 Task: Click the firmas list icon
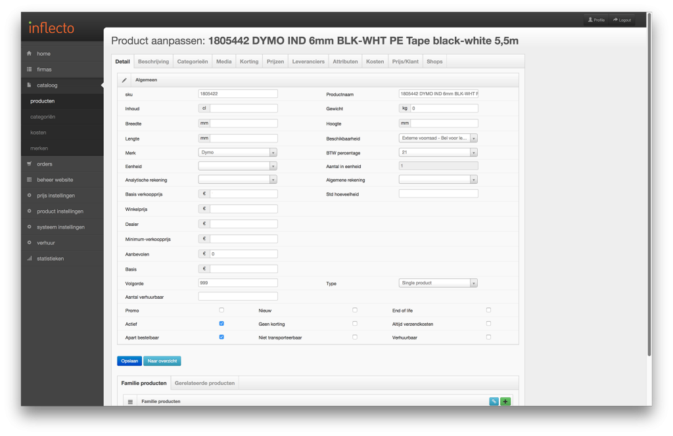(x=30, y=70)
